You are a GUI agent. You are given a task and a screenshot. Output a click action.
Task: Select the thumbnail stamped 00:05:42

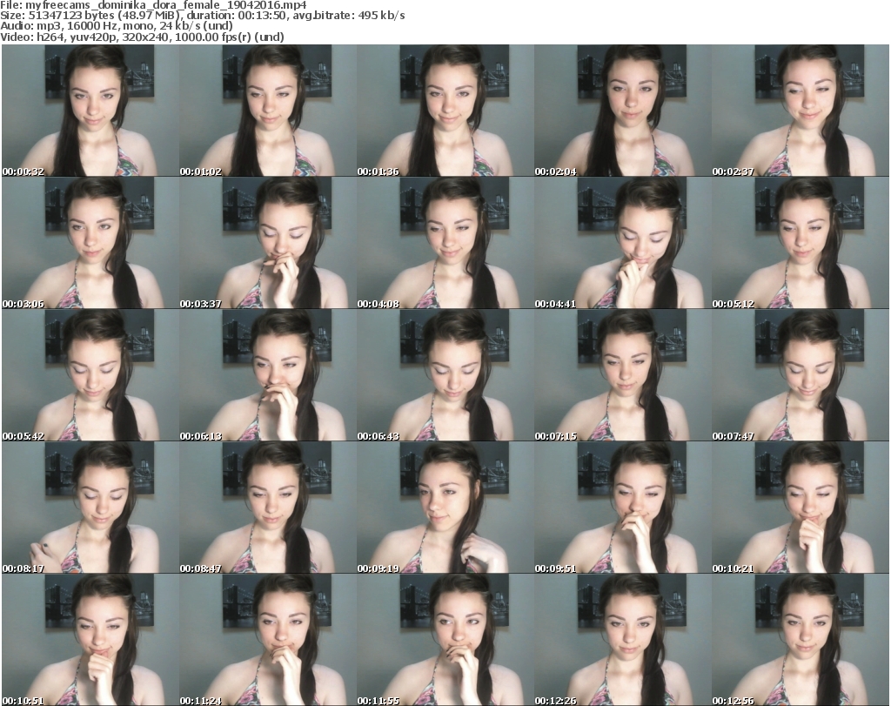point(90,375)
